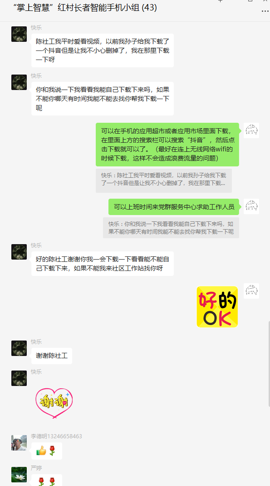Click 快乐's avatar beside 谢谢陈社工 message
This screenshot has height=486, width=270.
click(x=19, y=348)
